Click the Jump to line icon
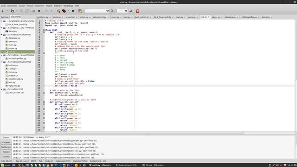This screenshot has width=297, height=167. tap(131, 11)
